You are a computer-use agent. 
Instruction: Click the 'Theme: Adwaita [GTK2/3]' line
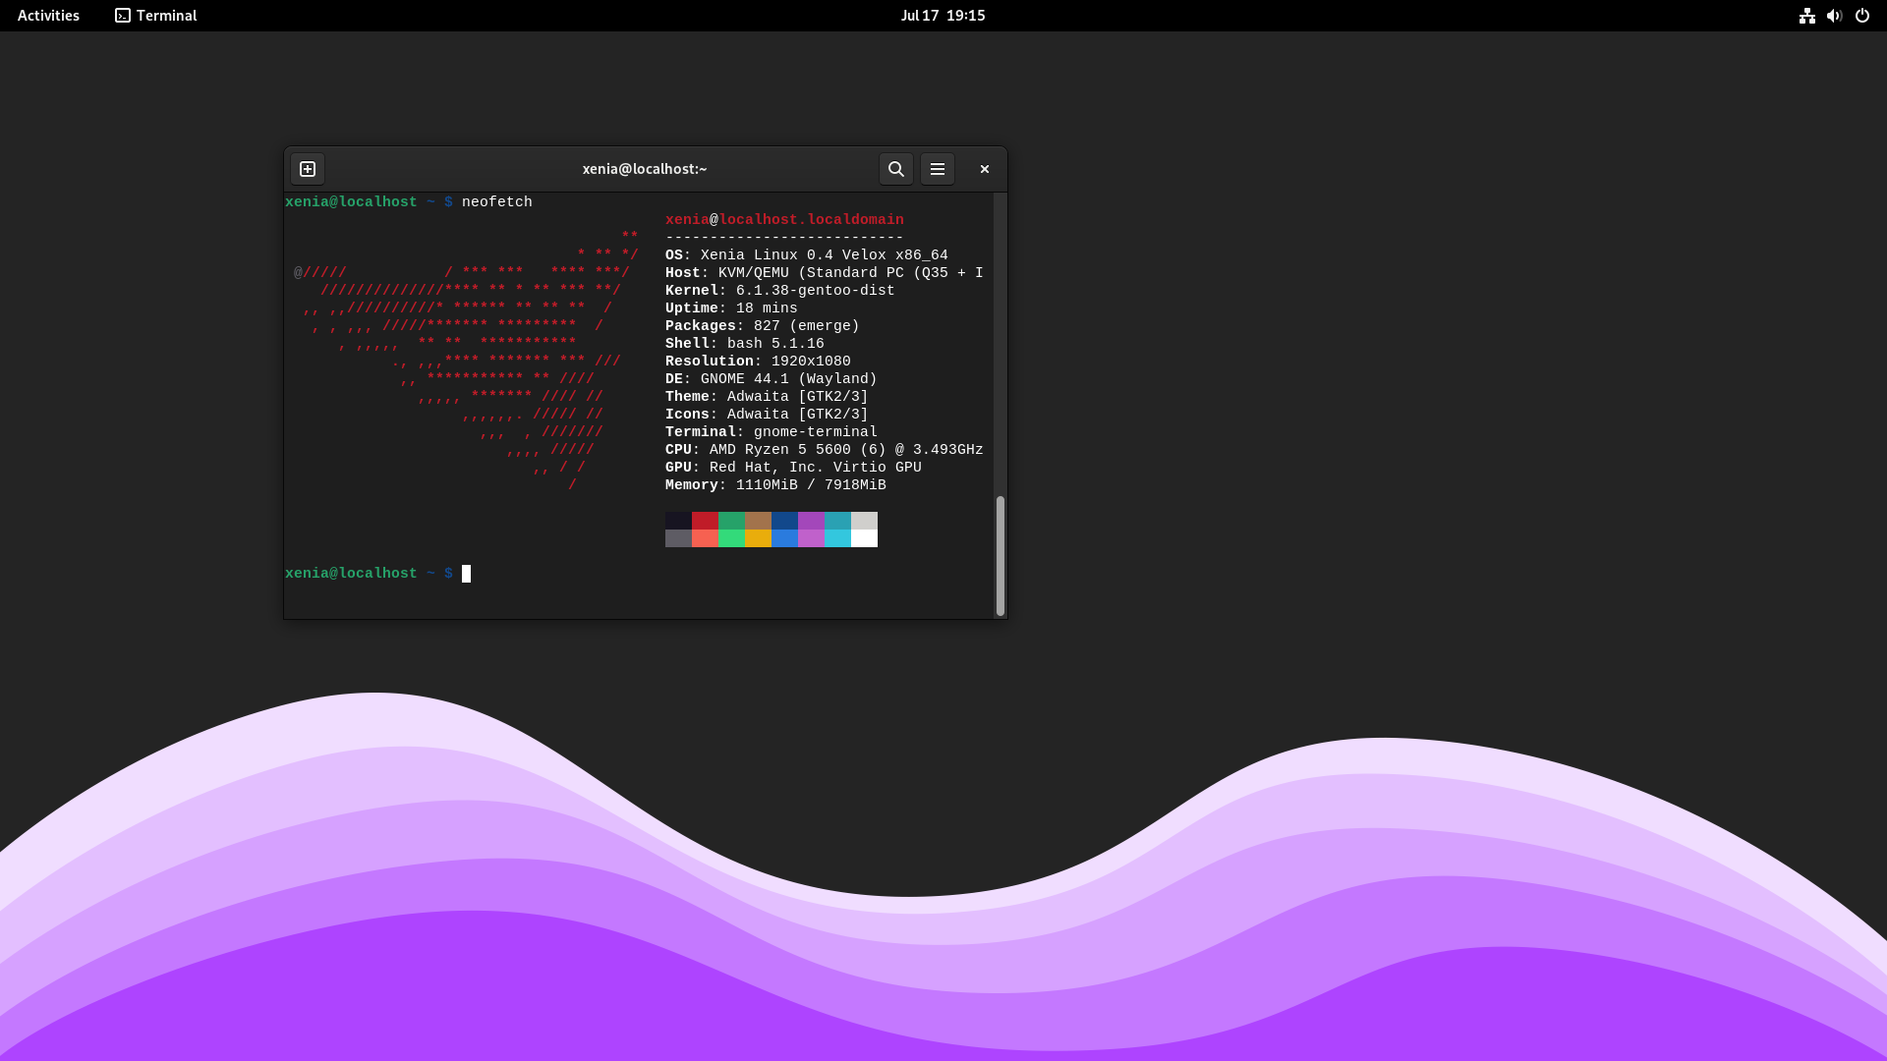[x=767, y=397]
